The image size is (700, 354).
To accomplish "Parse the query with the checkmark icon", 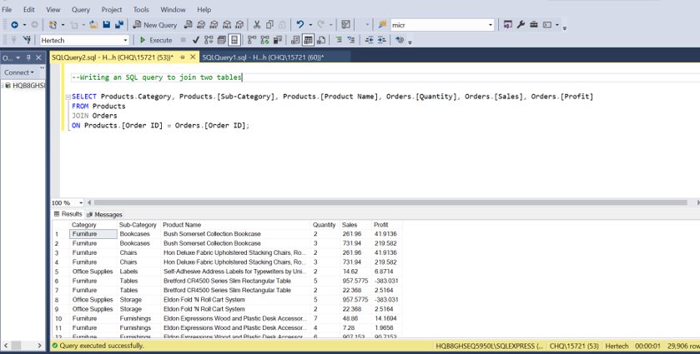I will [195, 40].
